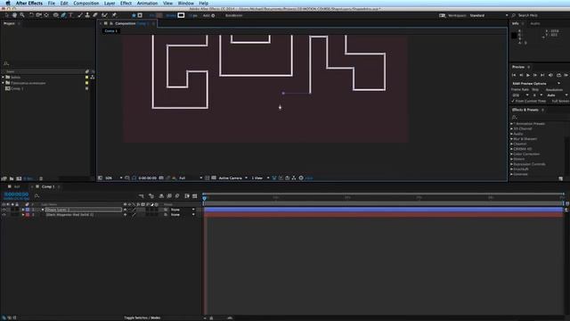Select the Zoom magnifier tool
The height and width of the screenshot is (321, 570).
22,15
